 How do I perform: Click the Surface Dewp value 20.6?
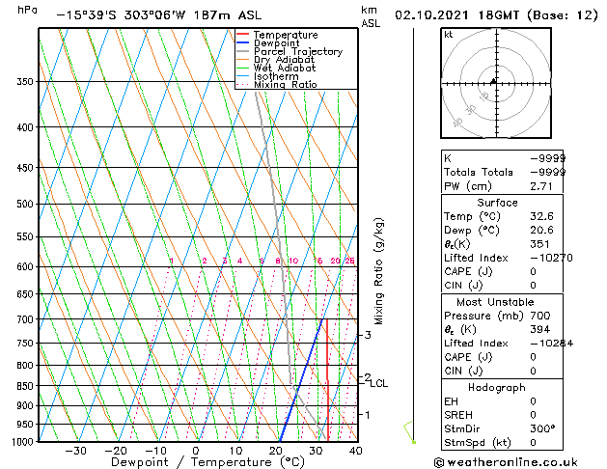541,230
